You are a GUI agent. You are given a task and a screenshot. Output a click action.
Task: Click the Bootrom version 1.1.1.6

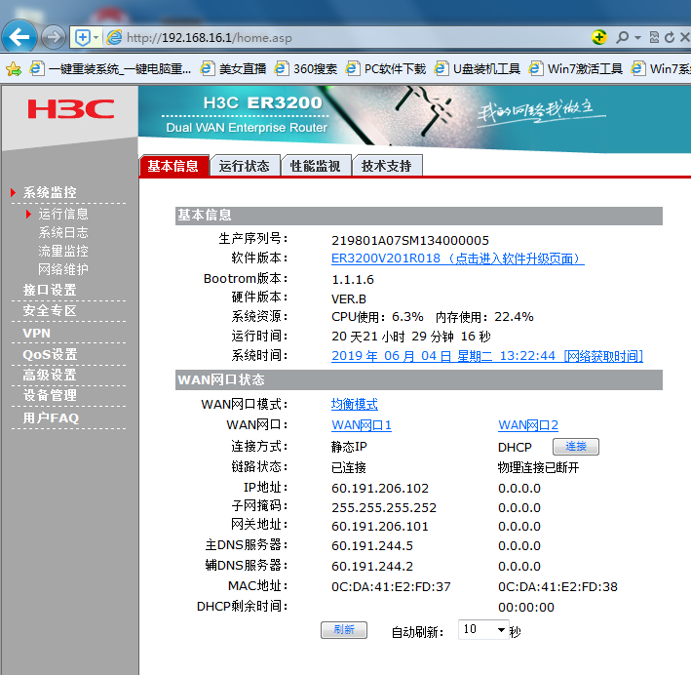(x=353, y=280)
